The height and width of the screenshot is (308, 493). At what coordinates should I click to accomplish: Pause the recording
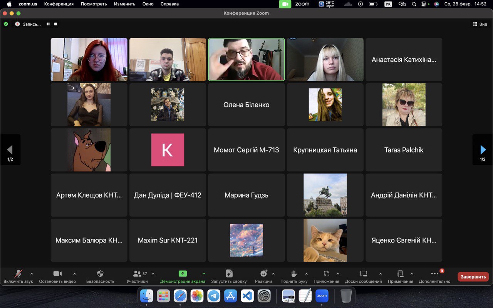[x=48, y=24]
